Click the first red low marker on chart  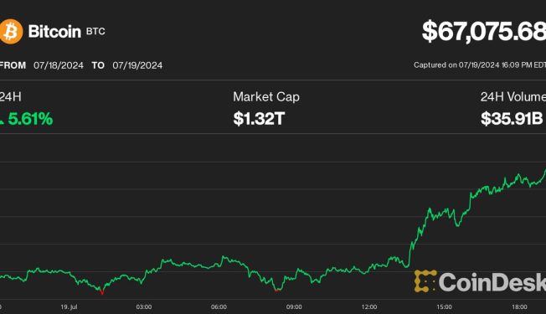click(101, 292)
